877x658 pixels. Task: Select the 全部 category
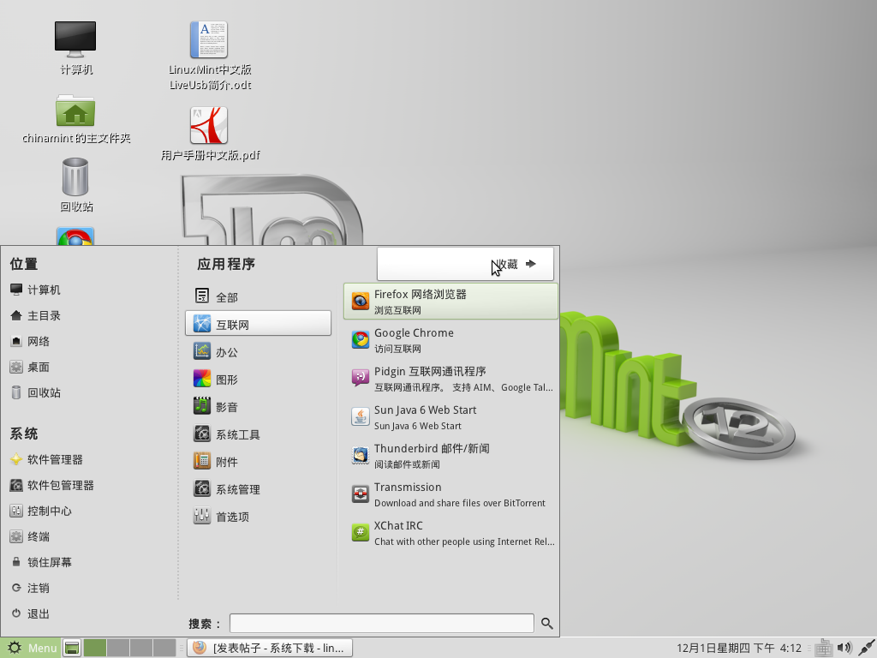point(258,296)
